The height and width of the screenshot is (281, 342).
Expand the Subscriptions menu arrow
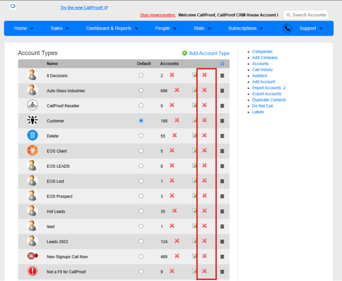point(262,29)
